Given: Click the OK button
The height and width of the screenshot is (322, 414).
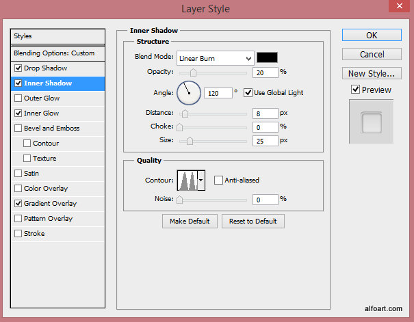Looking at the screenshot, I should [x=371, y=35].
